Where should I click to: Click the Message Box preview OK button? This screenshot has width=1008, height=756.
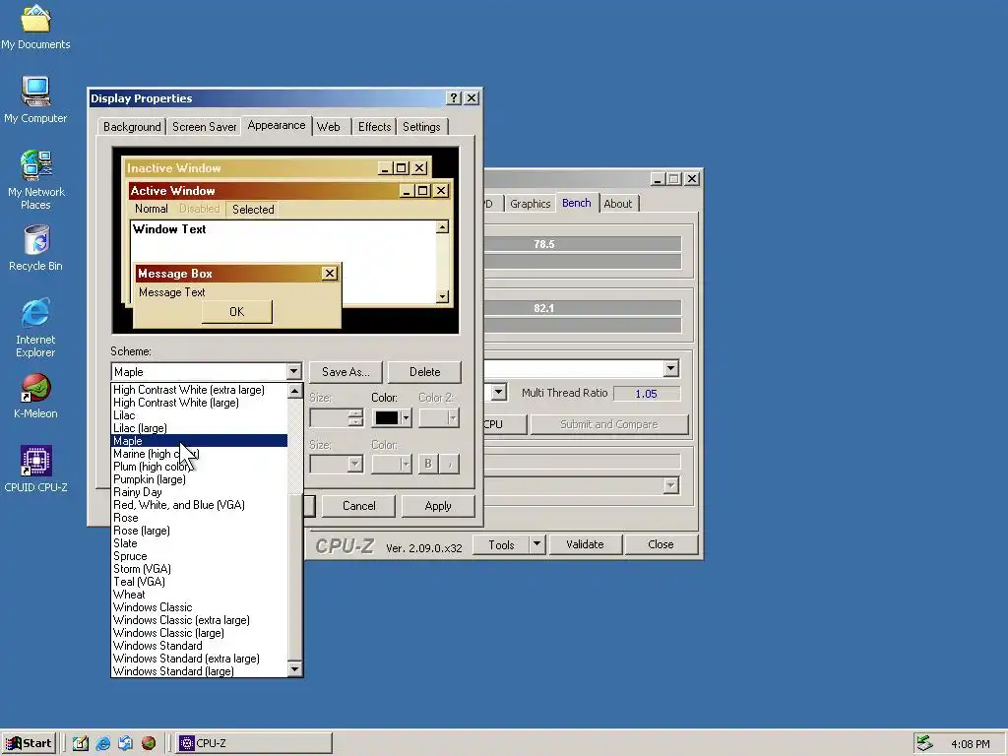point(237,312)
